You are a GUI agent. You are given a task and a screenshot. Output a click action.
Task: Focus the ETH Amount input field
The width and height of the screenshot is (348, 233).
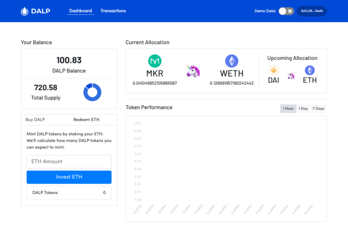tap(69, 162)
